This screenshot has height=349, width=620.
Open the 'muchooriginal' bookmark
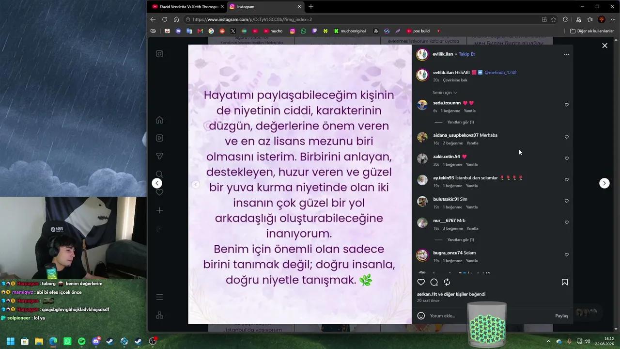350,31
